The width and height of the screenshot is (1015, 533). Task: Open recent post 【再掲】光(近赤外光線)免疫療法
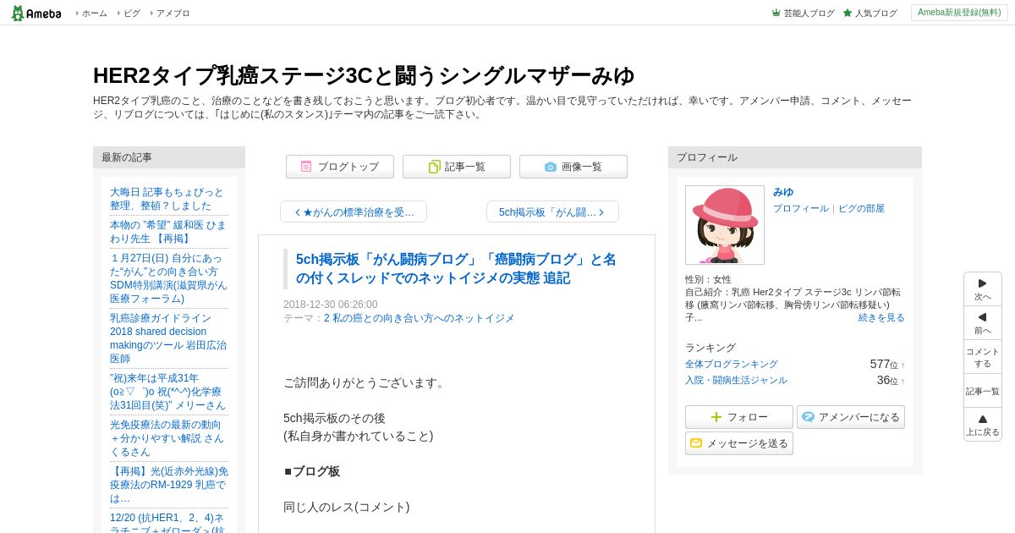pyautogui.click(x=168, y=485)
